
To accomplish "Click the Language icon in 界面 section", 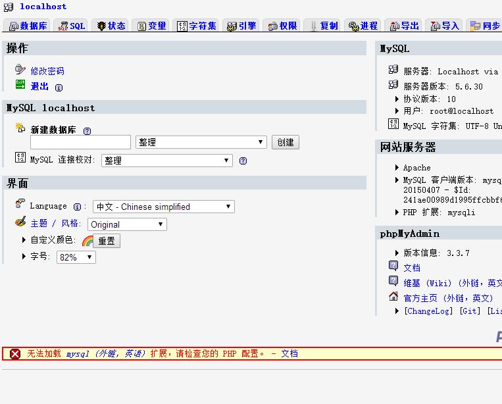I will [x=20, y=203].
